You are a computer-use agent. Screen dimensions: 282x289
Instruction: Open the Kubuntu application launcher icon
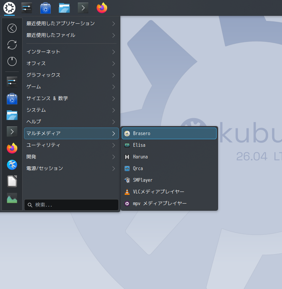pyautogui.click(x=9, y=8)
